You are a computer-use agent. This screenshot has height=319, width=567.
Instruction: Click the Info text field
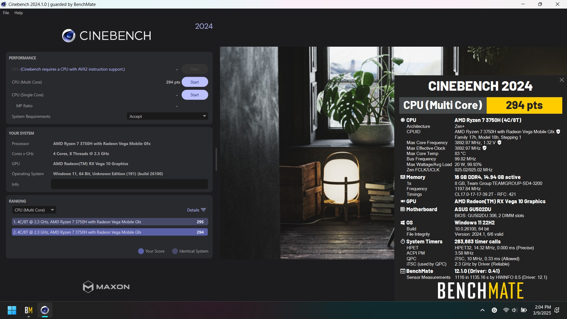(x=129, y=184)
